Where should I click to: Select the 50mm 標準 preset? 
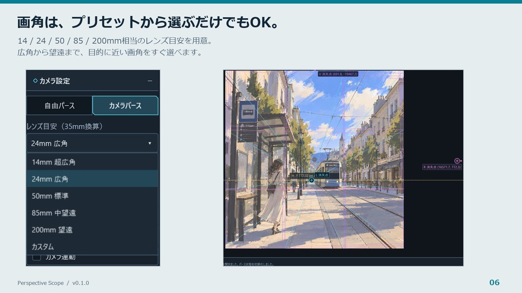click(92, 196)
